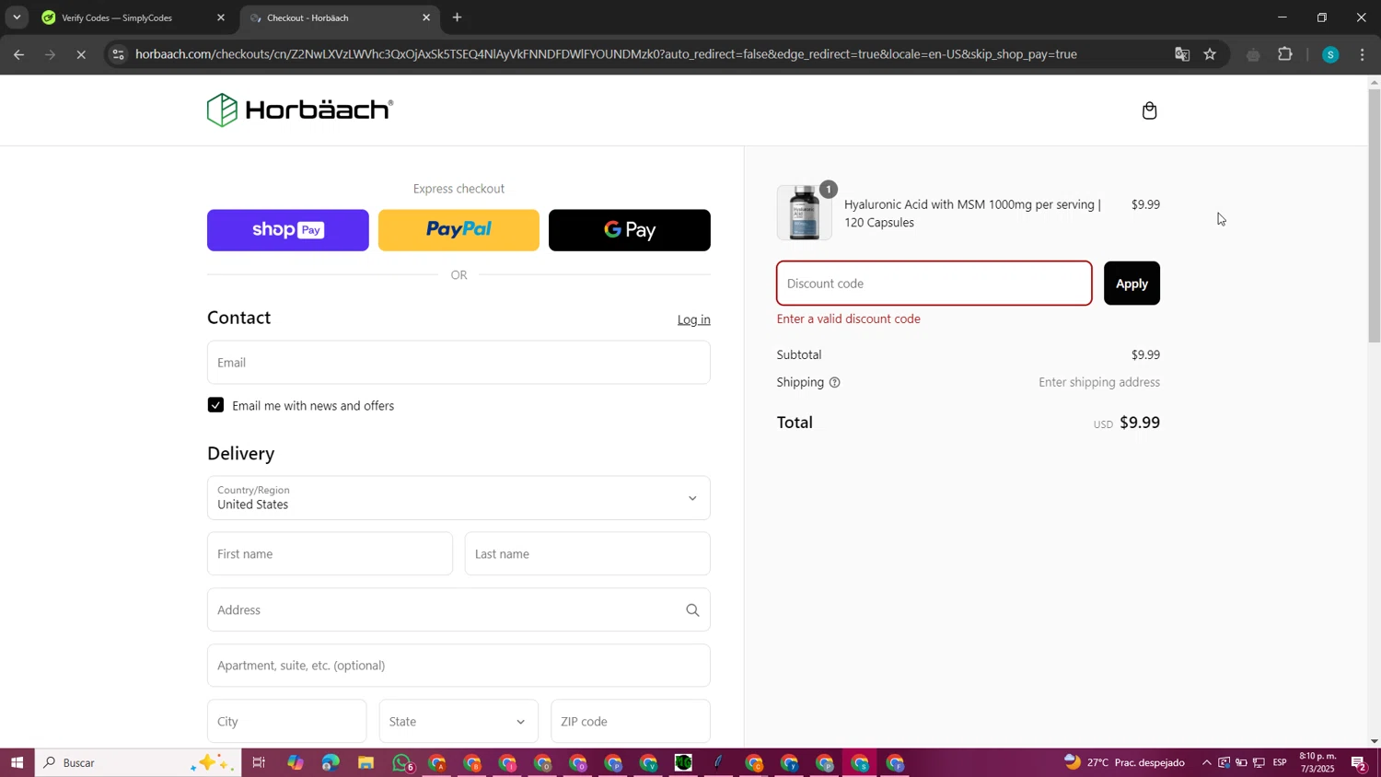Focus the City field

pos(286,722)
